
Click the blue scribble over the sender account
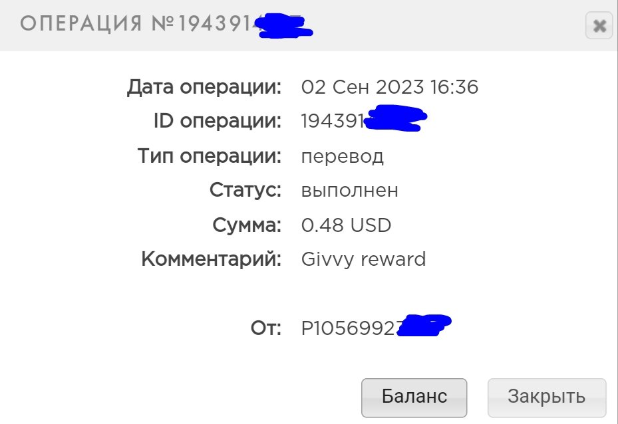point(424,325)
